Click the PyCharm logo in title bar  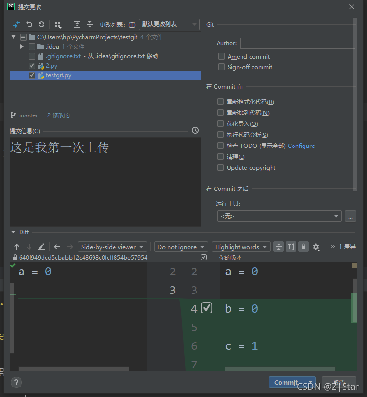coord(11,7)
